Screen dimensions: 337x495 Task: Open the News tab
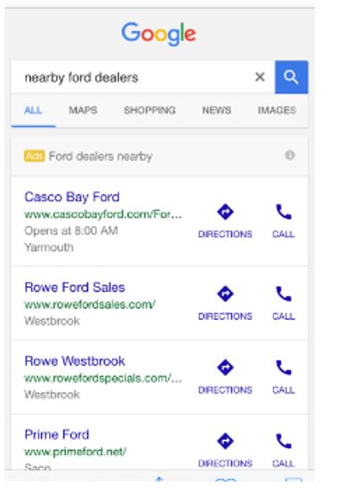(217, 110)
